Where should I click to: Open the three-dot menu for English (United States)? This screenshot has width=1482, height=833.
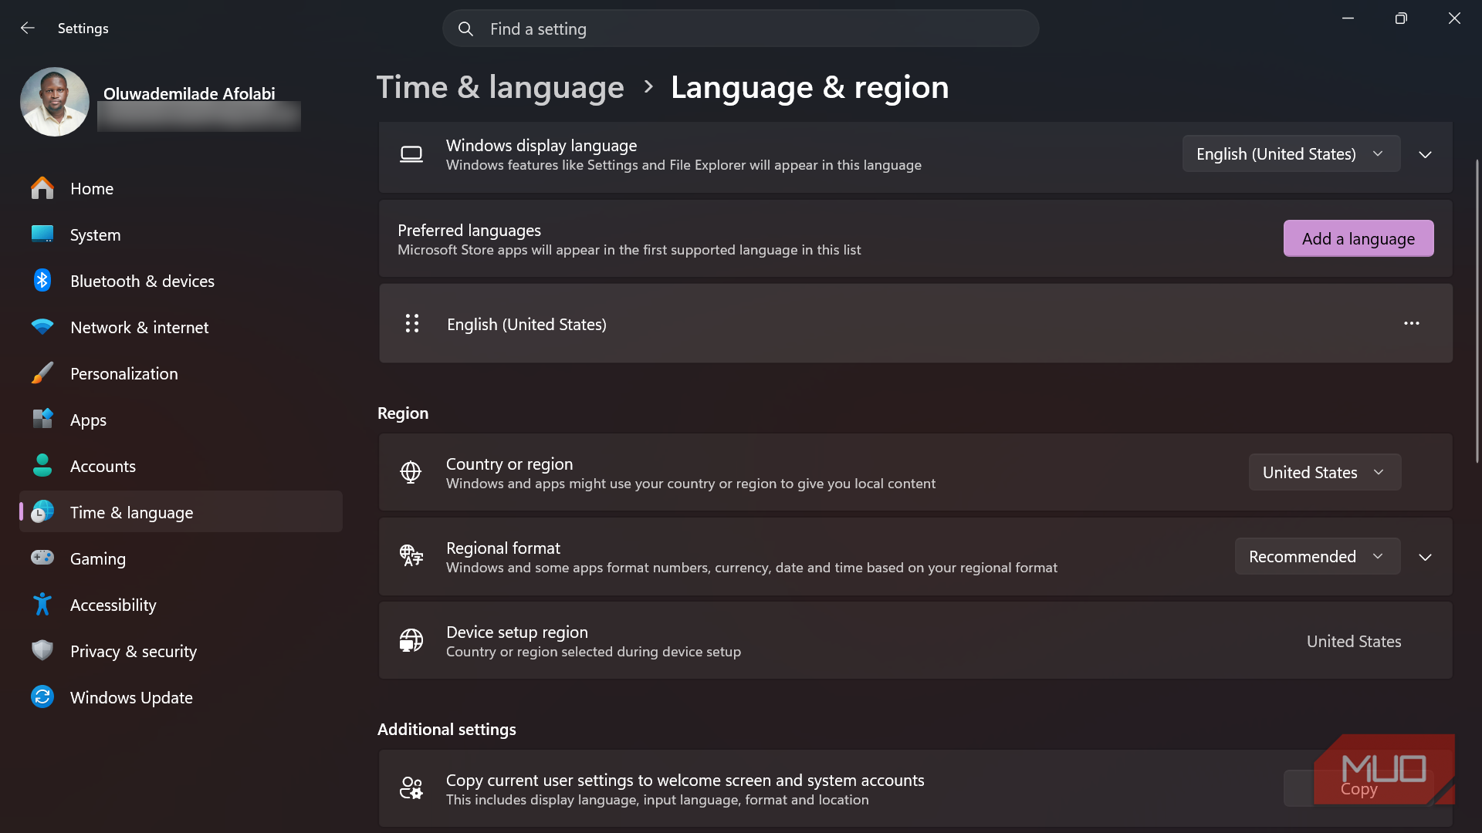click(x=1412, y=323)
